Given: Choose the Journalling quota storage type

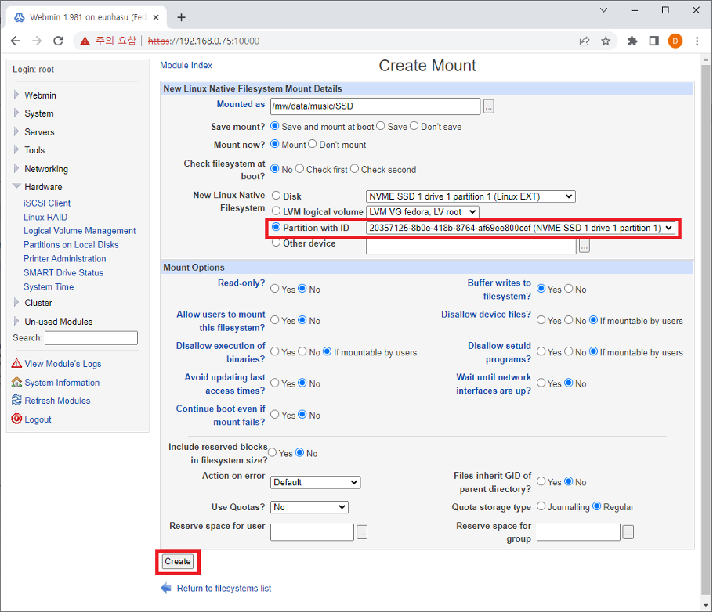Looking at the screenshot, I should (541, 507).
